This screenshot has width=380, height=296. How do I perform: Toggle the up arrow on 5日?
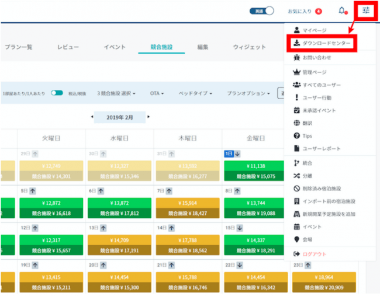(x=33, y=191)
